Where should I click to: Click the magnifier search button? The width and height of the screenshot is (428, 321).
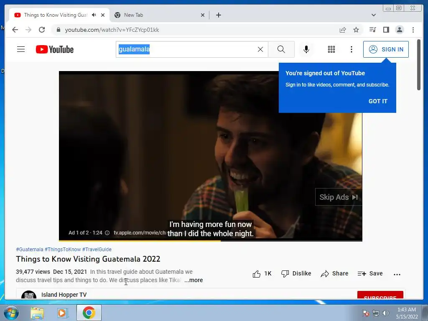coord(281,49)
